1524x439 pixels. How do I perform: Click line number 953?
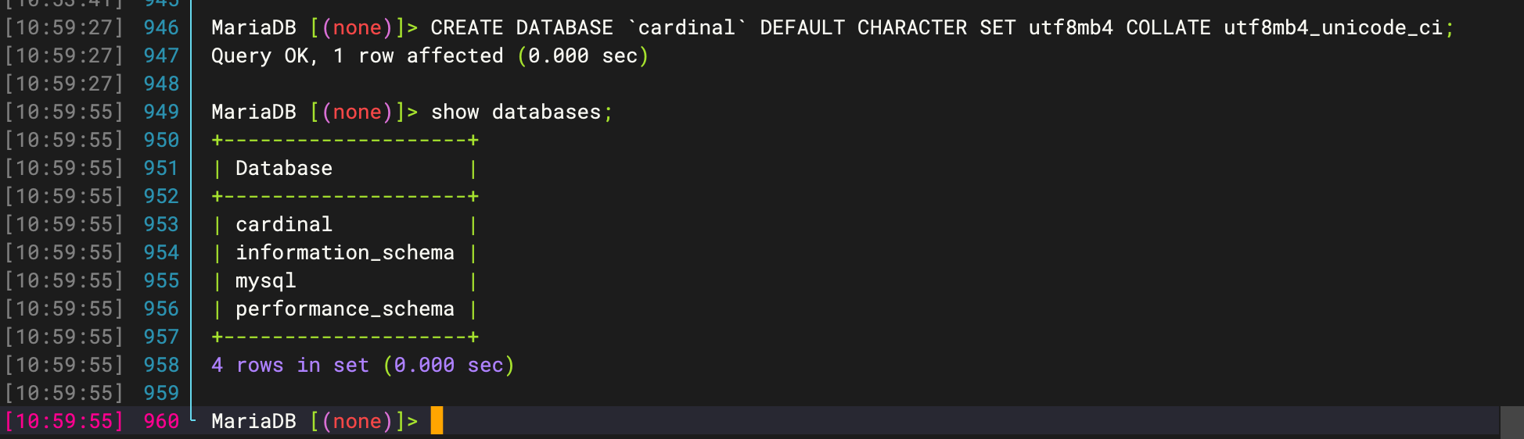(161, 224)
